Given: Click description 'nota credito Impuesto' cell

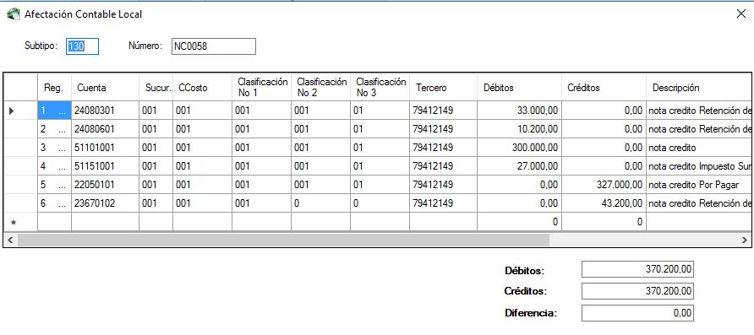Looking at the screenshot, I should [699, 166].
